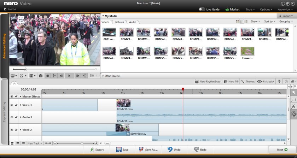Click the timeline zoom-in plus icon
The height and width of the screenshot is (158, 297).
click(x=96, y=143)
